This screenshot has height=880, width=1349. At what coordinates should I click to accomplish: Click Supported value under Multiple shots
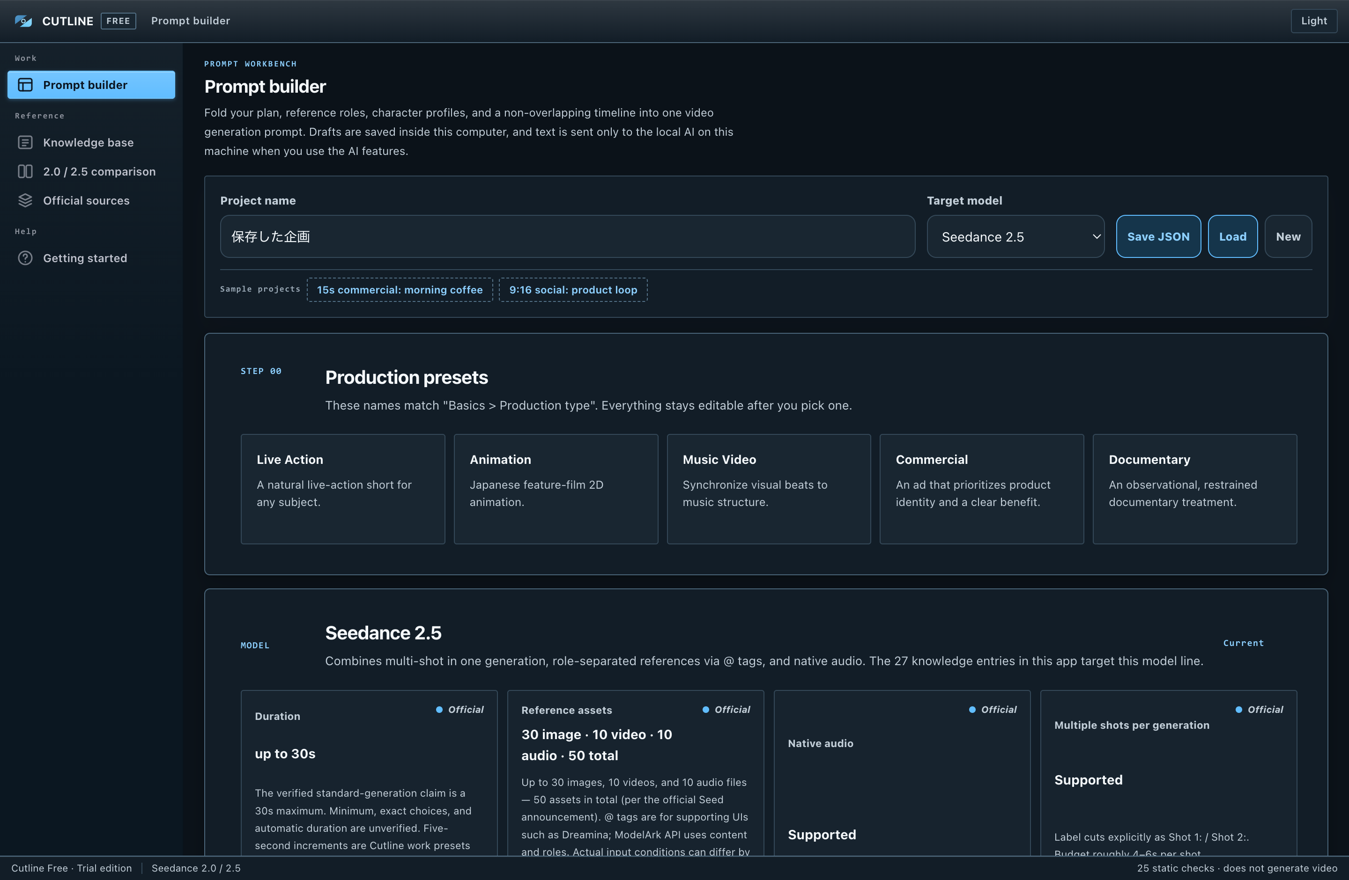(x=1088, y=780)
